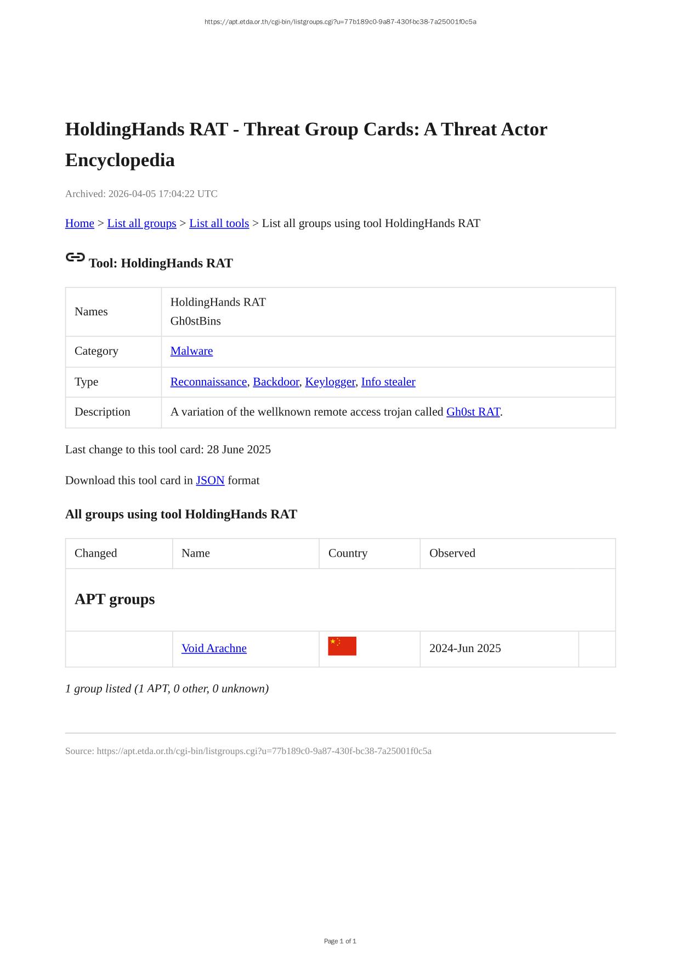Open List all tools breadcrumb
Image resolution: width=681 pixels, height=963 pixels.
(219, 223)
